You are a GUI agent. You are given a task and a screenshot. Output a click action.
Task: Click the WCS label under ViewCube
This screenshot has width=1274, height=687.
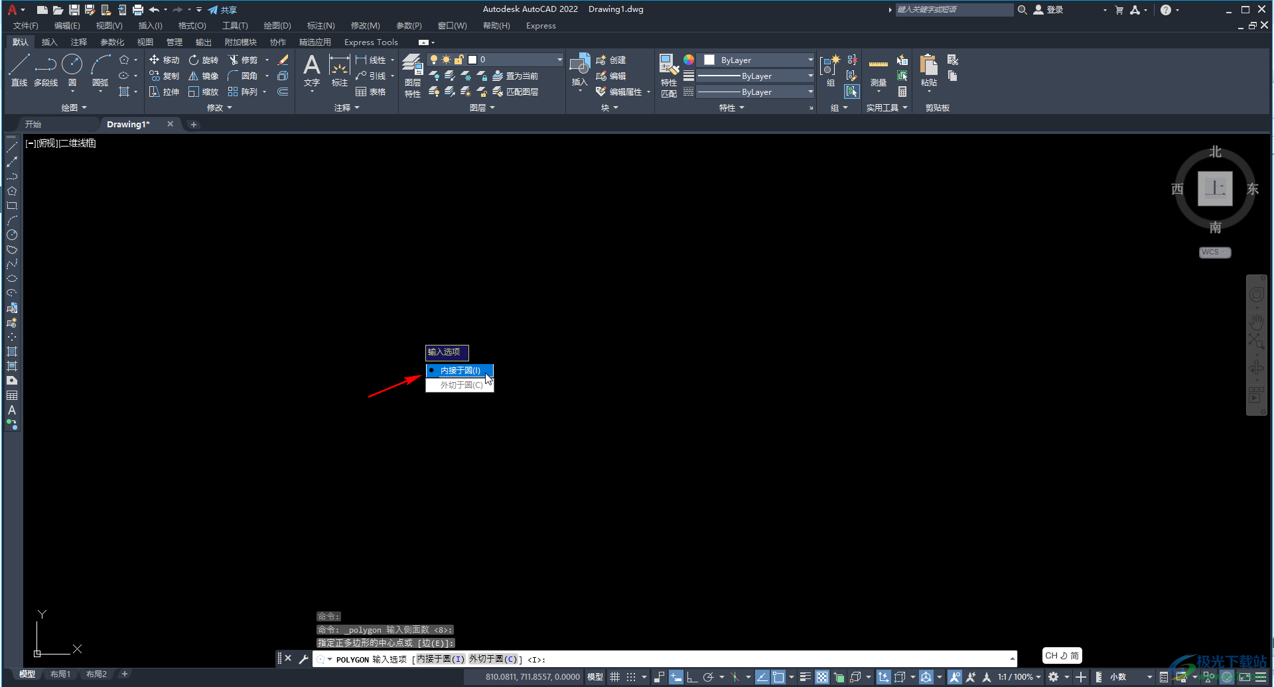click(x=1215, y=253)
